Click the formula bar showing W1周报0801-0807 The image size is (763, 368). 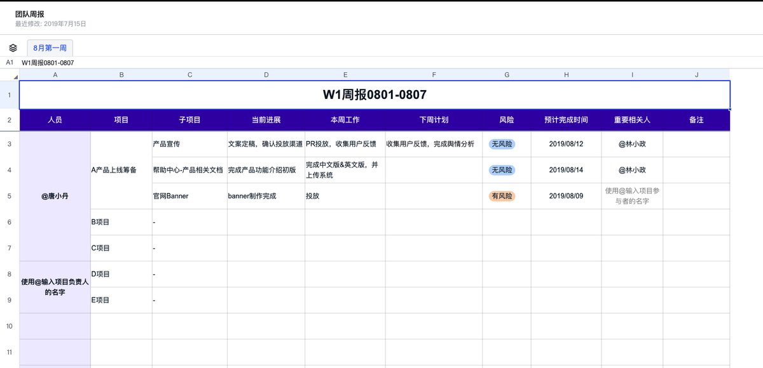[48, 63]
